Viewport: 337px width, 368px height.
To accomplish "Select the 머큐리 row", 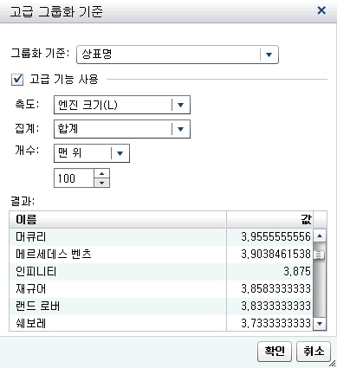I will click(161, 237).
